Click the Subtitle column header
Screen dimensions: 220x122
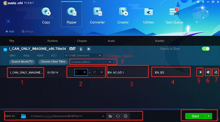(159, 41)
